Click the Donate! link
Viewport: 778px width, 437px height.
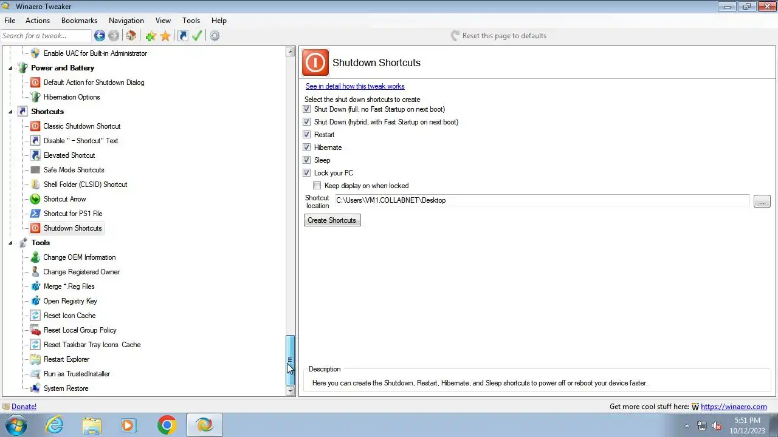click(24, 407)
